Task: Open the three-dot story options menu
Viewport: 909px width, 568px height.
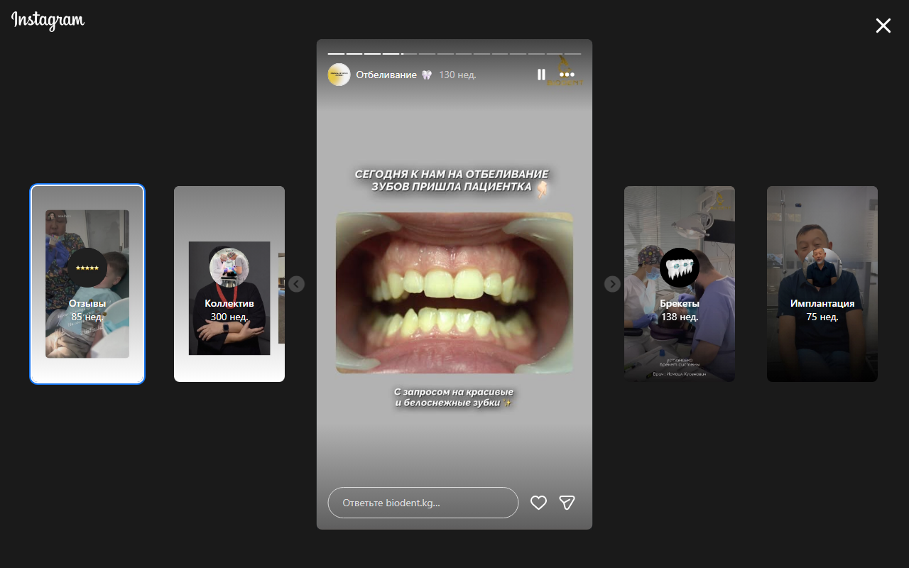Action: tap(566, 75)
